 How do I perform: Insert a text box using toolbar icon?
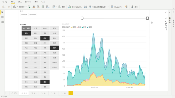click(x=85, y=7)
